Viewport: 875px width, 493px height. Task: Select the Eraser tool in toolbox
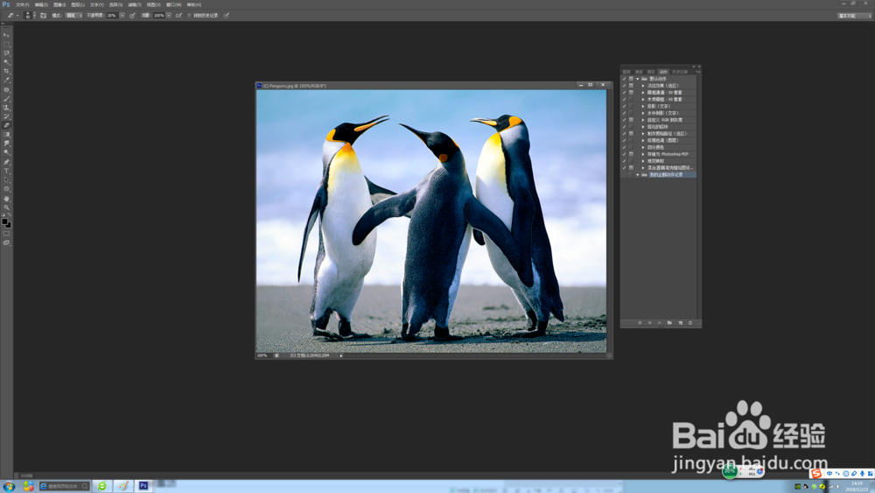(x=7, y=125)
